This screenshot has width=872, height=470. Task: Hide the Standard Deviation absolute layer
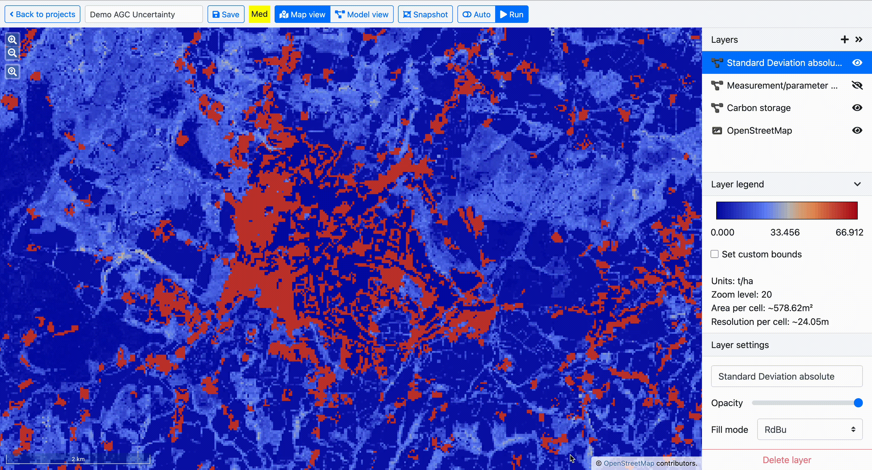(857, 63)
